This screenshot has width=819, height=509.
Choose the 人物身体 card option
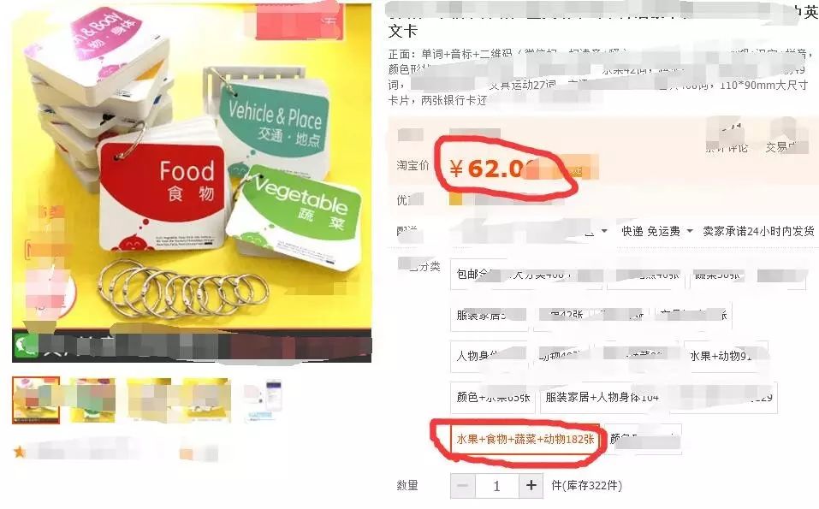point(489,356)
